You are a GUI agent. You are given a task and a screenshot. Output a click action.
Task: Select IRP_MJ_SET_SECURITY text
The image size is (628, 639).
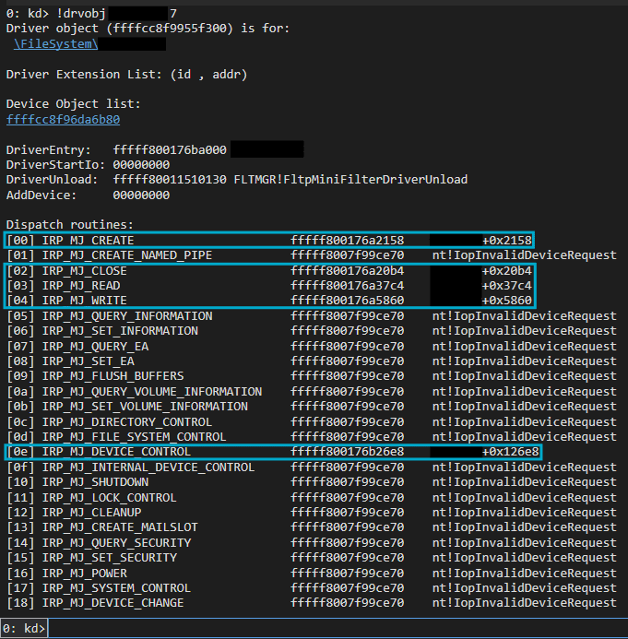point(110,558)
